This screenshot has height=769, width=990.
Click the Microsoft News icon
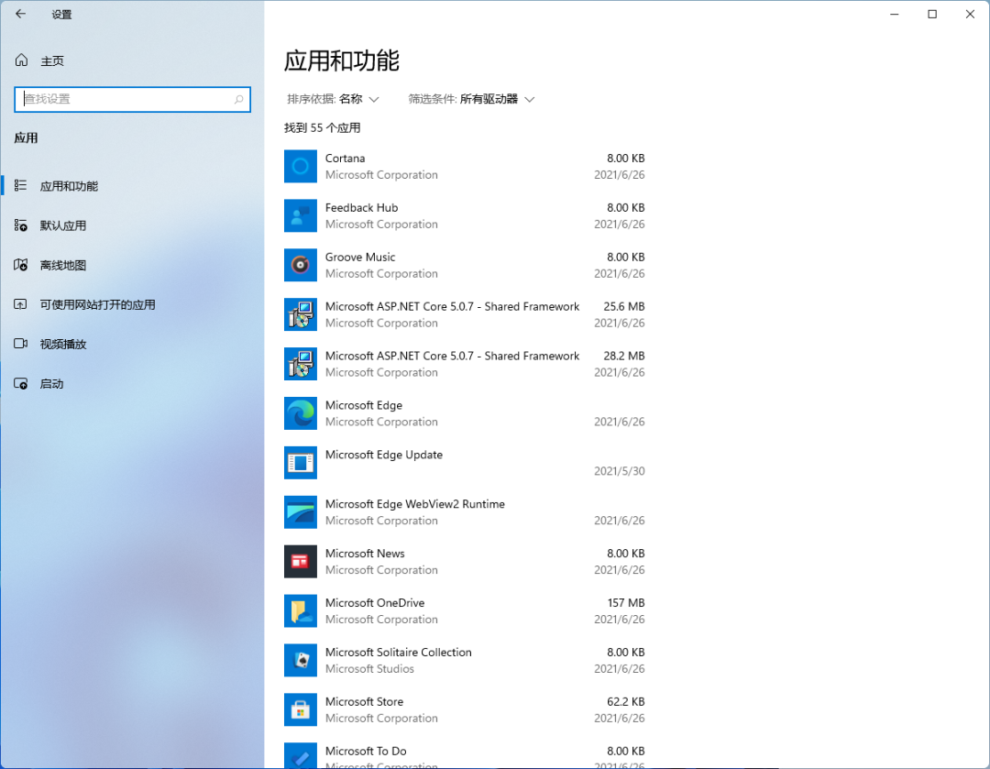(300, 561)
